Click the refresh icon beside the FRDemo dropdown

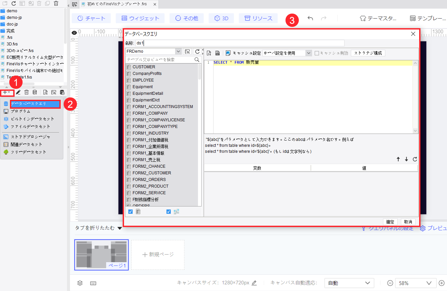197,52
